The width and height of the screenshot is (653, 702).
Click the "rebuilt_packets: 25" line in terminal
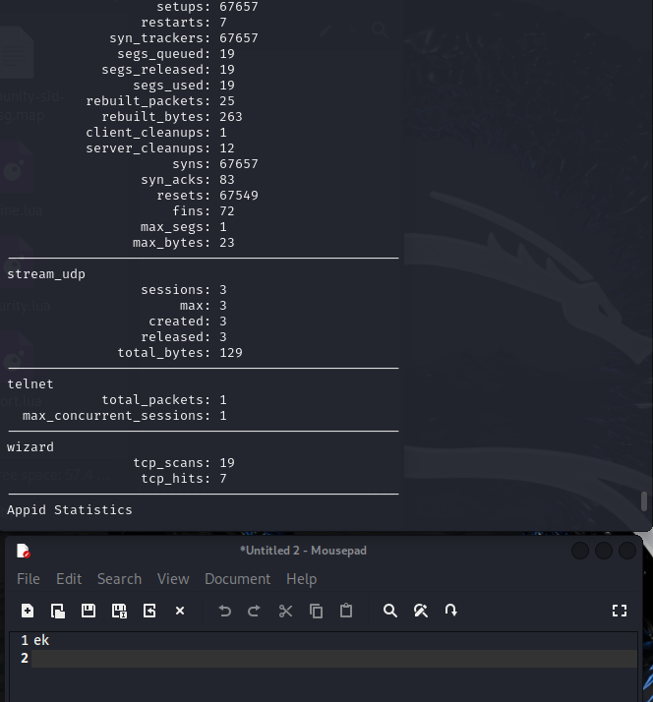point(160,101)
